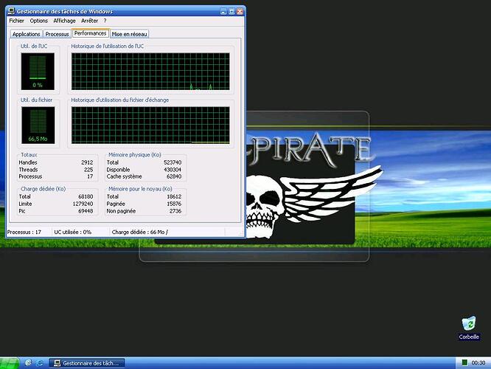Click the Util. de l'UC gauge
The image size is (491, 369).
[37, 70]
